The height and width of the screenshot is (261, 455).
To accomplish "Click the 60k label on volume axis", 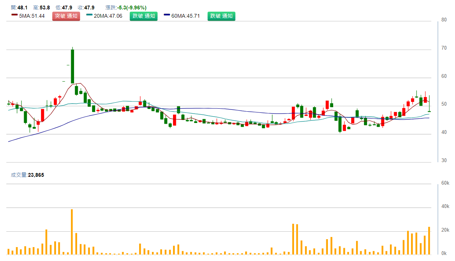I will pyautogui.click(x=446, y=183).
